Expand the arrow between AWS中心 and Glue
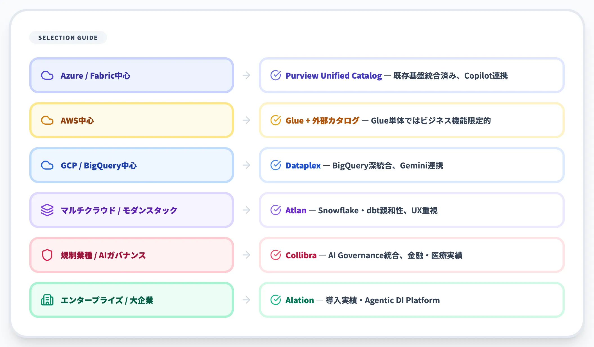The height and width of the screenshot is (347, 594). pyautogui.click(x=246, y=120)
